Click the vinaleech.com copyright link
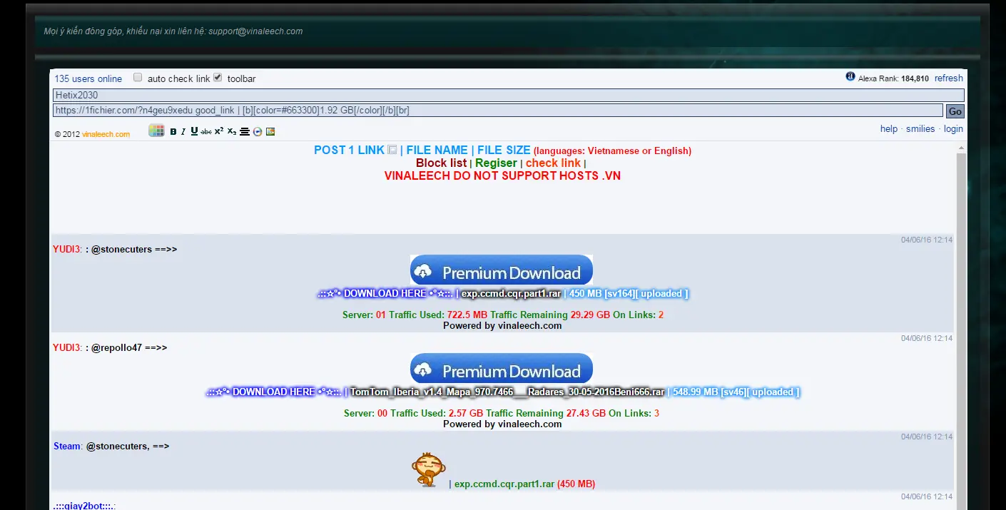 [106, 134]
